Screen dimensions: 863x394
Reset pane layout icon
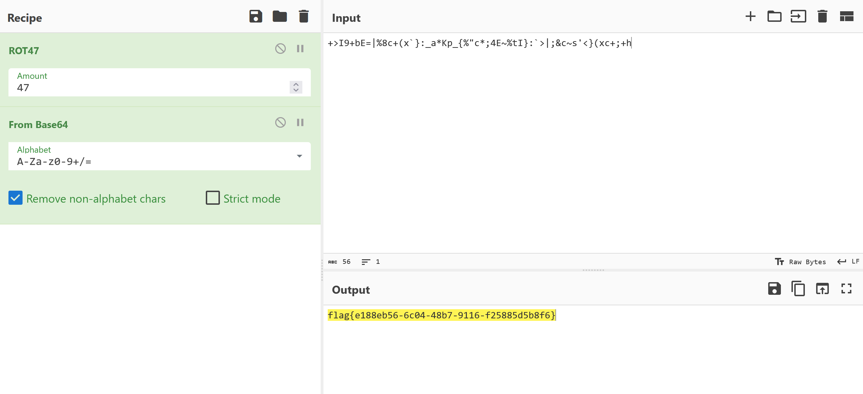[x=846, y=17]
